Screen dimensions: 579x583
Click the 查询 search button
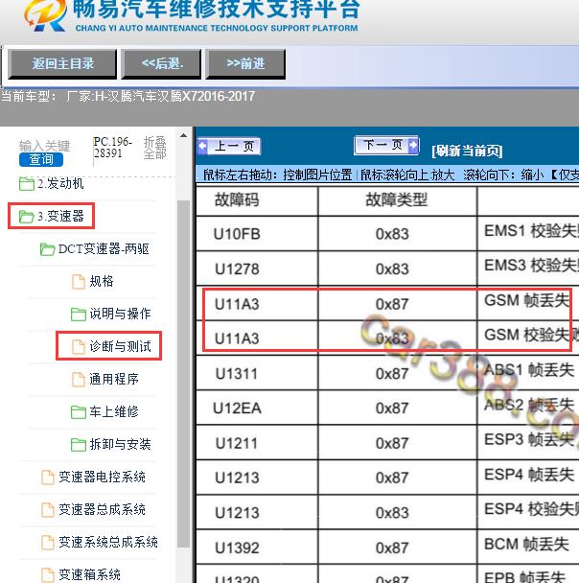tap(41, 159)
